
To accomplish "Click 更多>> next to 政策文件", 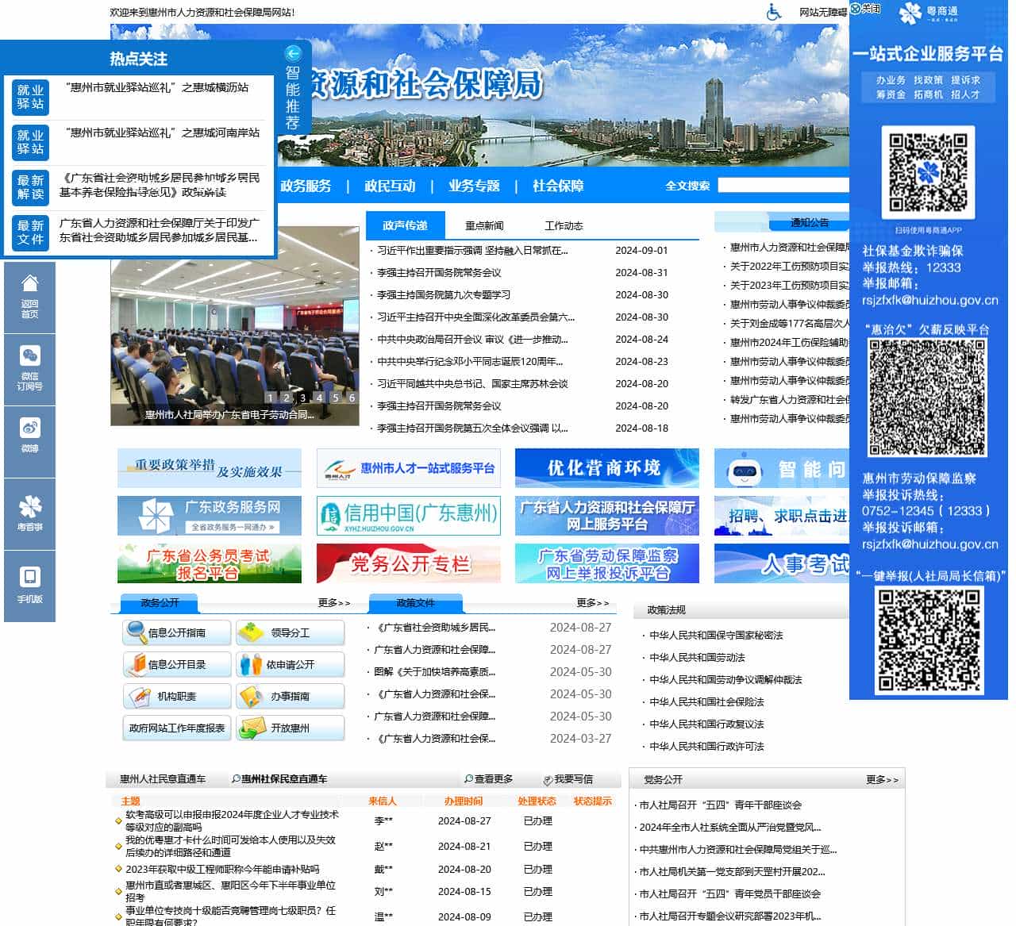I will pyautogui.click(x=593, y=603).
